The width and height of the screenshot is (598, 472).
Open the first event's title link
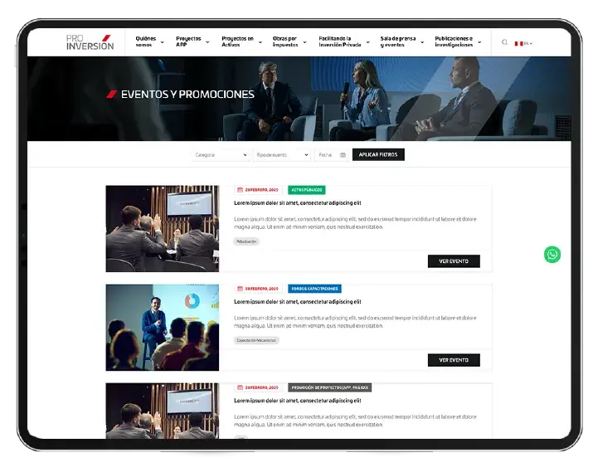click(x=298, y=203)
